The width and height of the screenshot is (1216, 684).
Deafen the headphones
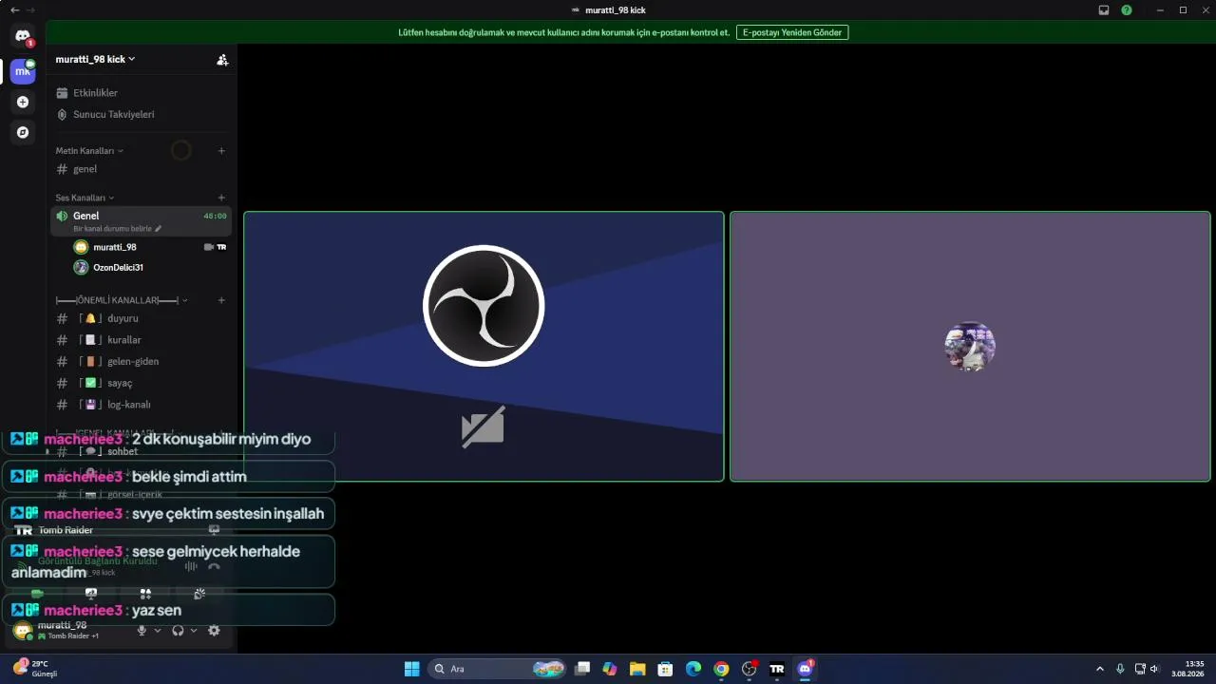(x=178, y=630)
